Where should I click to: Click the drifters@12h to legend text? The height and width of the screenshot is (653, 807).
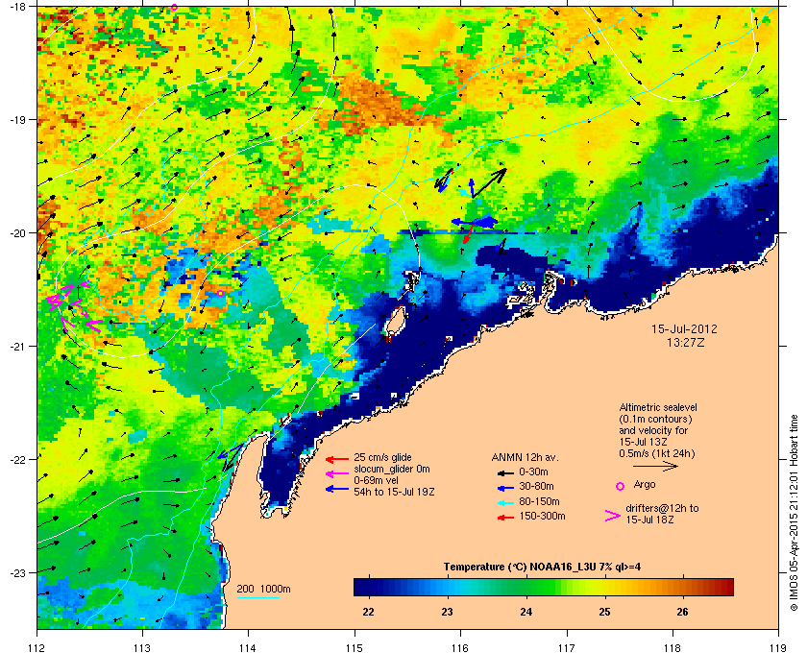(x=662, y=508)
